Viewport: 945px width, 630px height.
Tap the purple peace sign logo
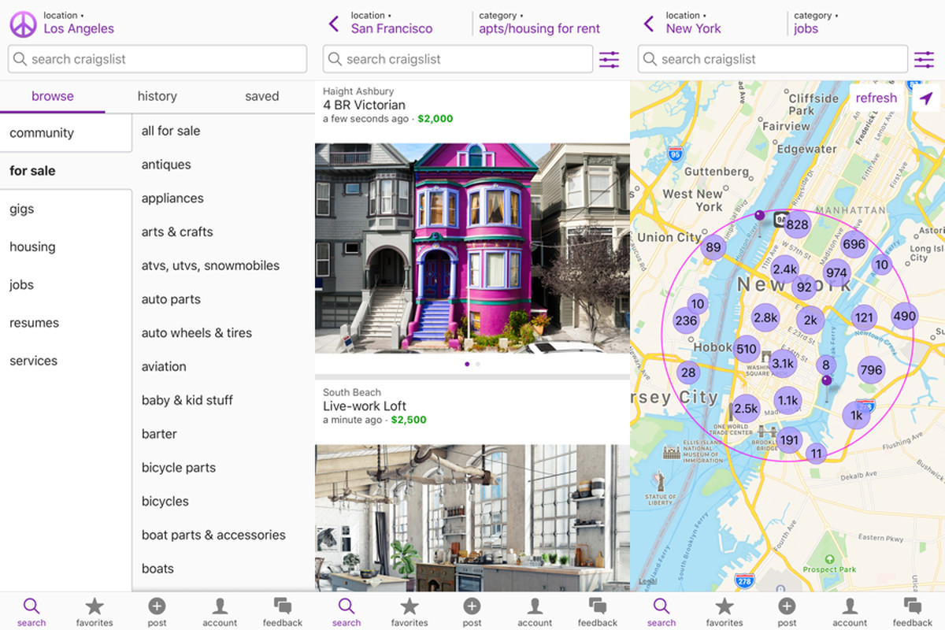coord(24,24)
